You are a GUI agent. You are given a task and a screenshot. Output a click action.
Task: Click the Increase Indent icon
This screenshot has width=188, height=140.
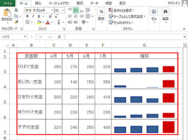tap(76, 22)
